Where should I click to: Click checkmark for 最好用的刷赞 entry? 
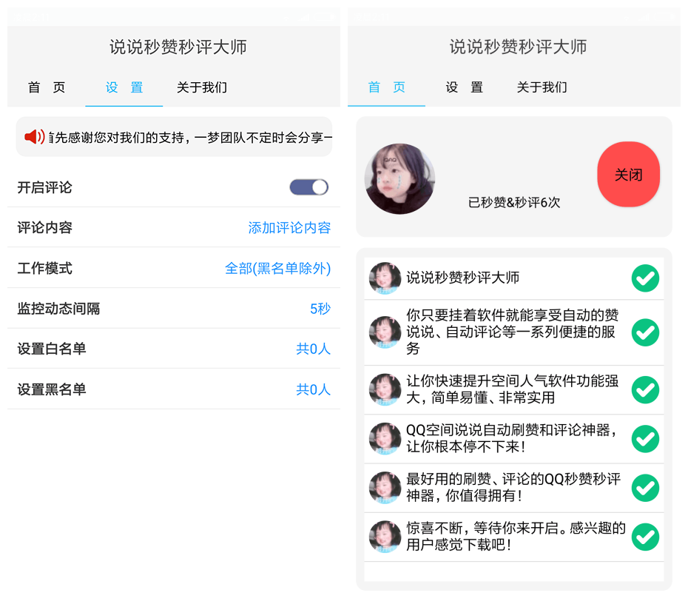point(645,488)
